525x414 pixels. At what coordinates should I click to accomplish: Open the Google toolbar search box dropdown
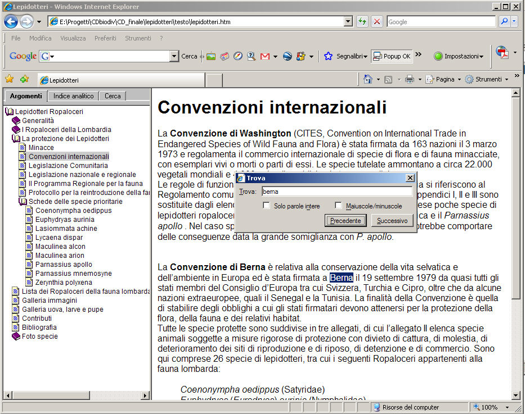pyautogui.click(x=174, y=56)
